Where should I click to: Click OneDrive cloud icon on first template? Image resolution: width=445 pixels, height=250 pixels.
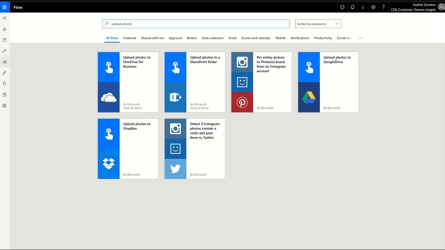(109, 98)
